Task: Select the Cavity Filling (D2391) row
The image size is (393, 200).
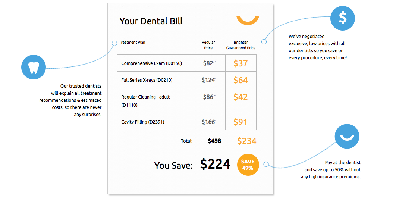Action: (186, 122)
